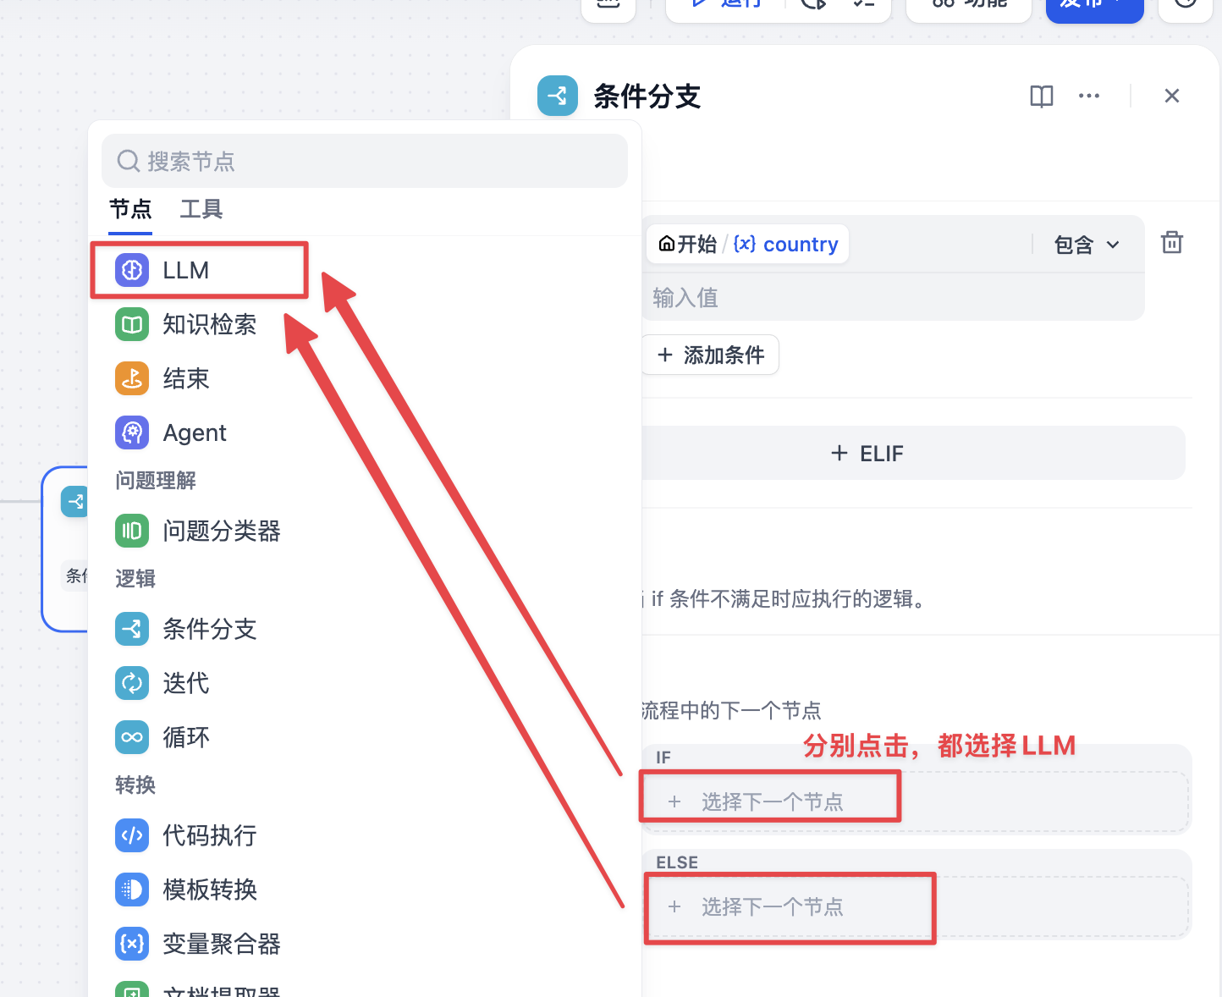Close the 条件分支 panel
1222x997 pixels.
click(x=1172, y=96)
